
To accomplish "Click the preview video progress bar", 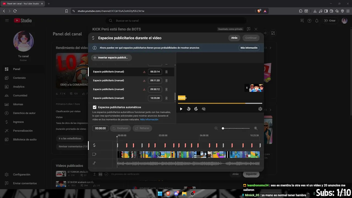I will pos(220,103).
